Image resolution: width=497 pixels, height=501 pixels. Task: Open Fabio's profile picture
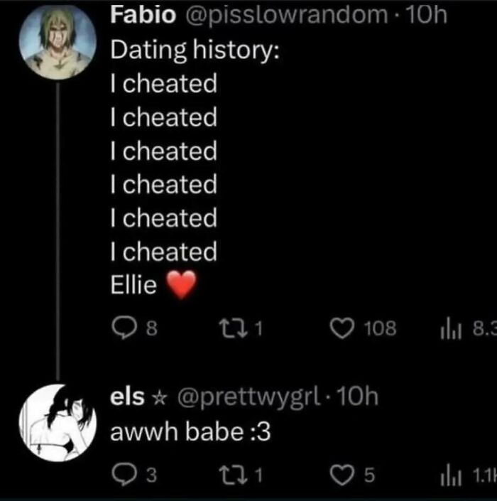pyautogui.click(x=58, y=42)
